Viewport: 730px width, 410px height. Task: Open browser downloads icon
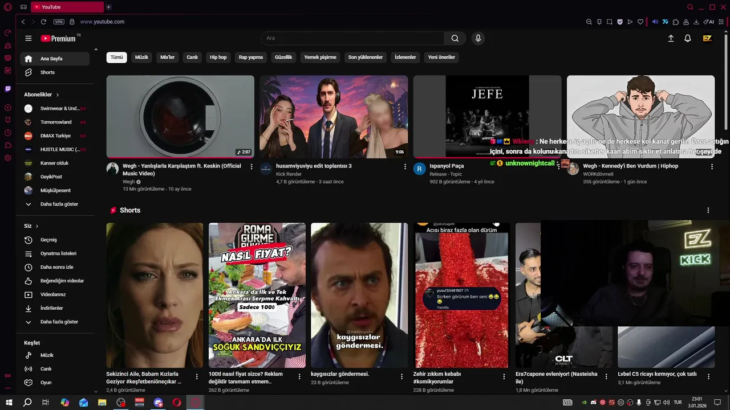click(x=696, y=22)
